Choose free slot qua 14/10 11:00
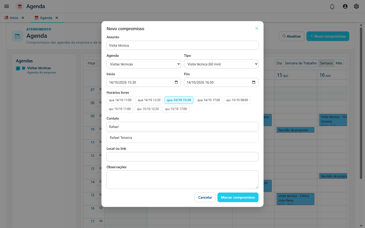Viewport: 365px width, 228px height. [x=120, y=100]
